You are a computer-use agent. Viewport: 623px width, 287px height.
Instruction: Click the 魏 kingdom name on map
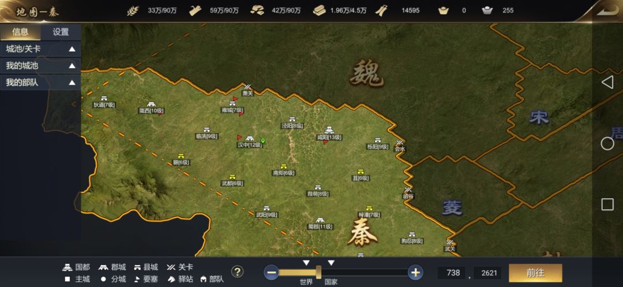point(366,74)
